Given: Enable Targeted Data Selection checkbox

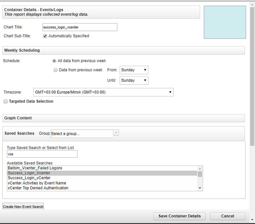Looking at the screenshot, I should tap(5, 101).
